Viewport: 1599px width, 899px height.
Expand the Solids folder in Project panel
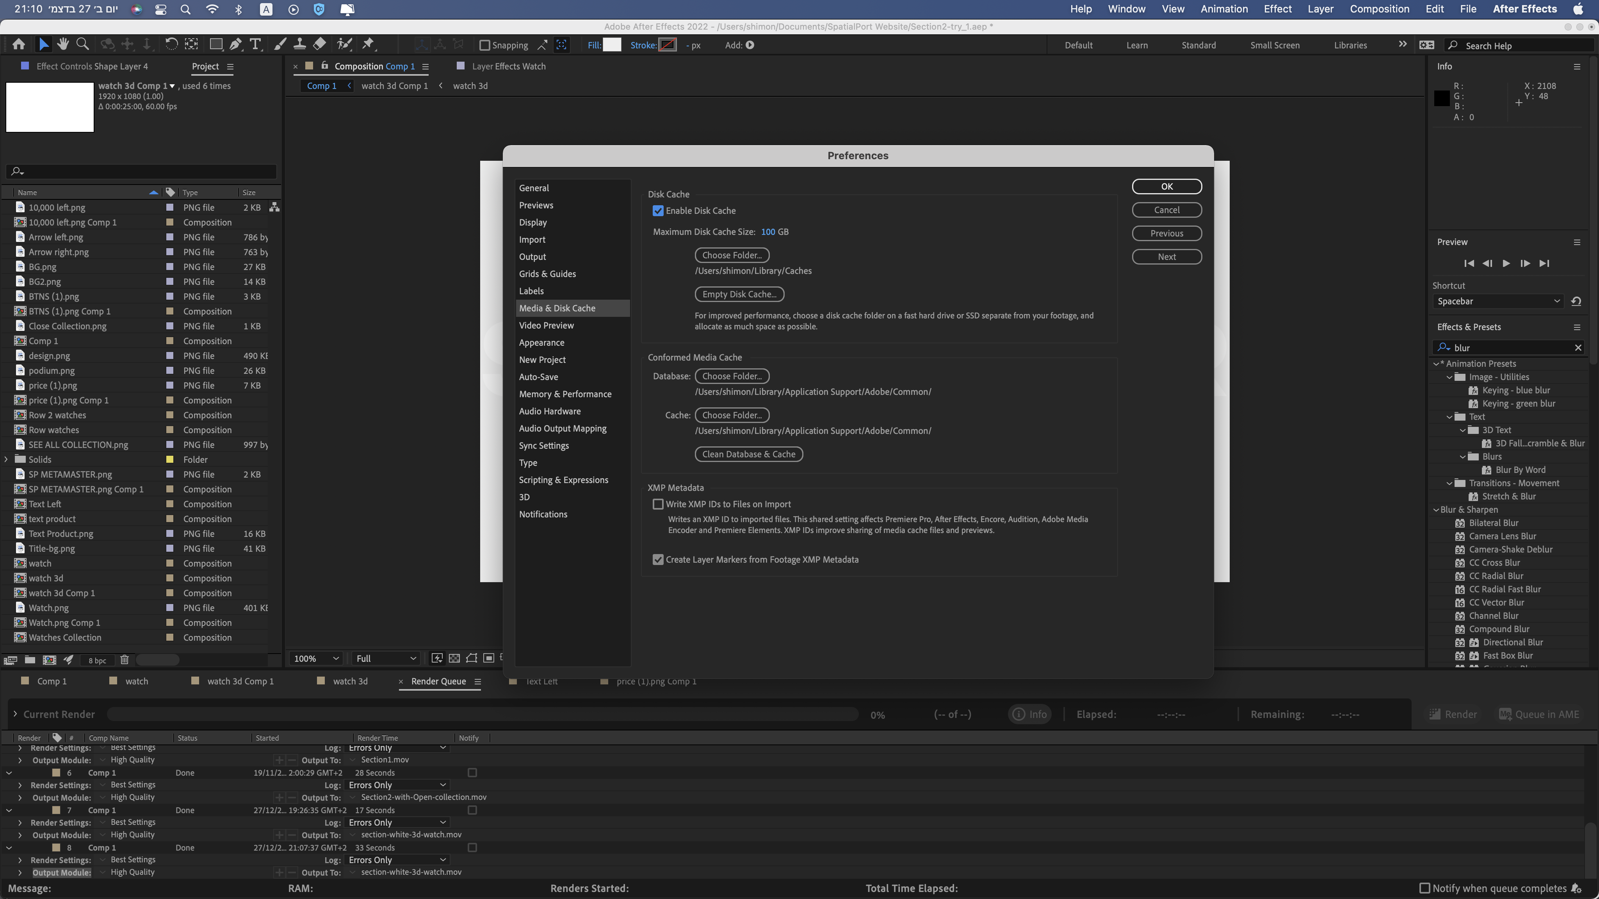point(6,459)
